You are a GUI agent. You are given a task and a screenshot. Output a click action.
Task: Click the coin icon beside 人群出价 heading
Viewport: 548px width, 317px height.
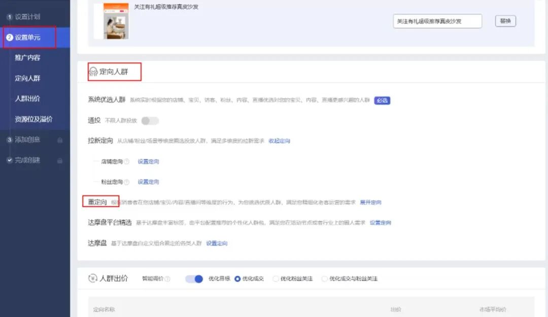[x=93, y=278]
